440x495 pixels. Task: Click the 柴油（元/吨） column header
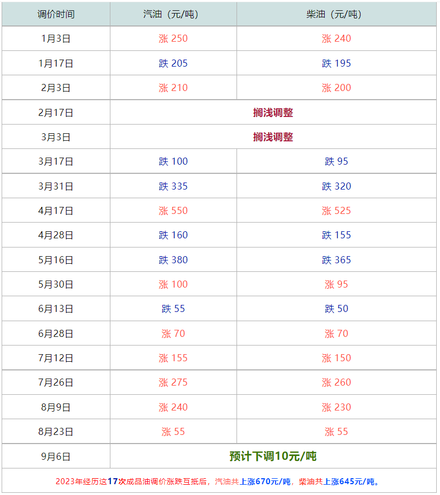[336, 14]
